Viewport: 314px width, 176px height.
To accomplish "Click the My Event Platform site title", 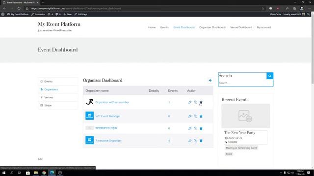I will coord(59,24).
